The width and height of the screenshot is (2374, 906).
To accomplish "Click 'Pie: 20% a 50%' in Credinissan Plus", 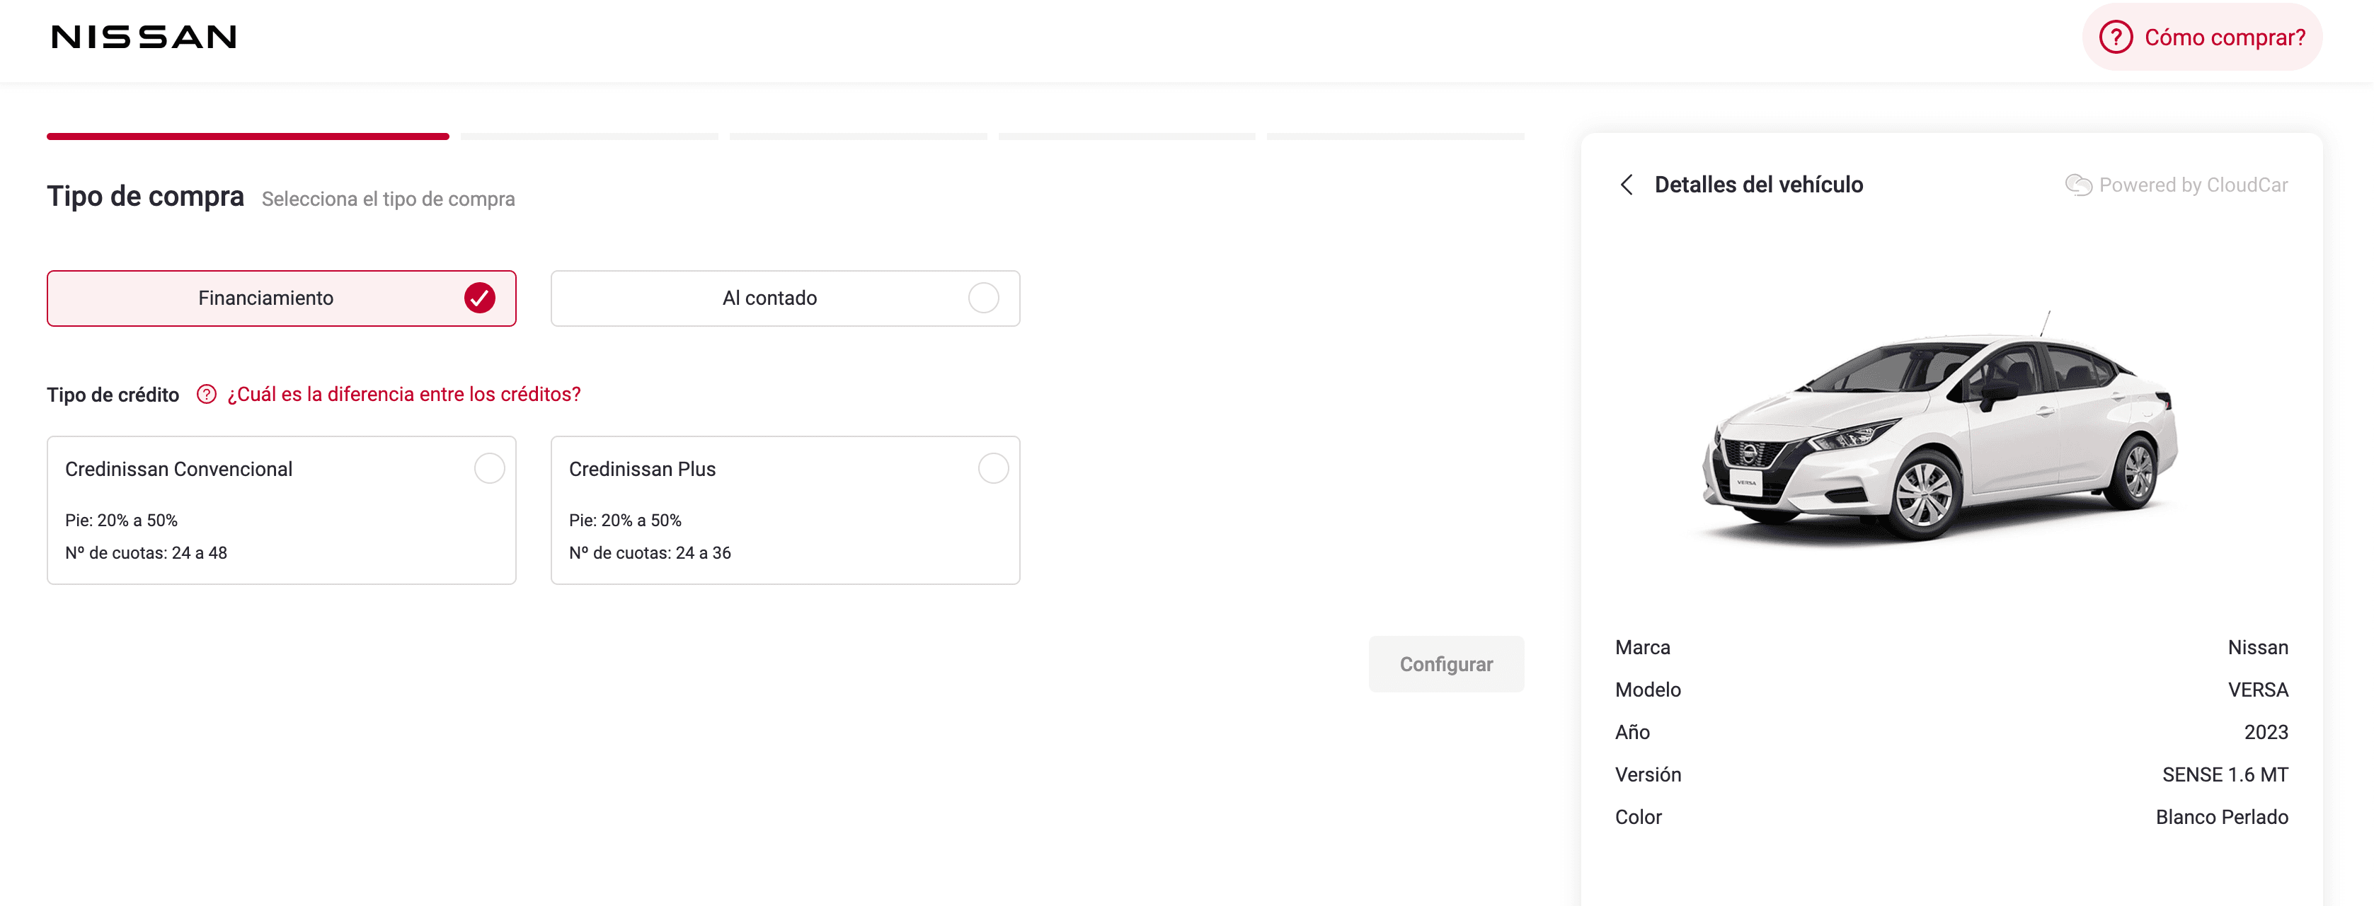I will pos(625,521).
